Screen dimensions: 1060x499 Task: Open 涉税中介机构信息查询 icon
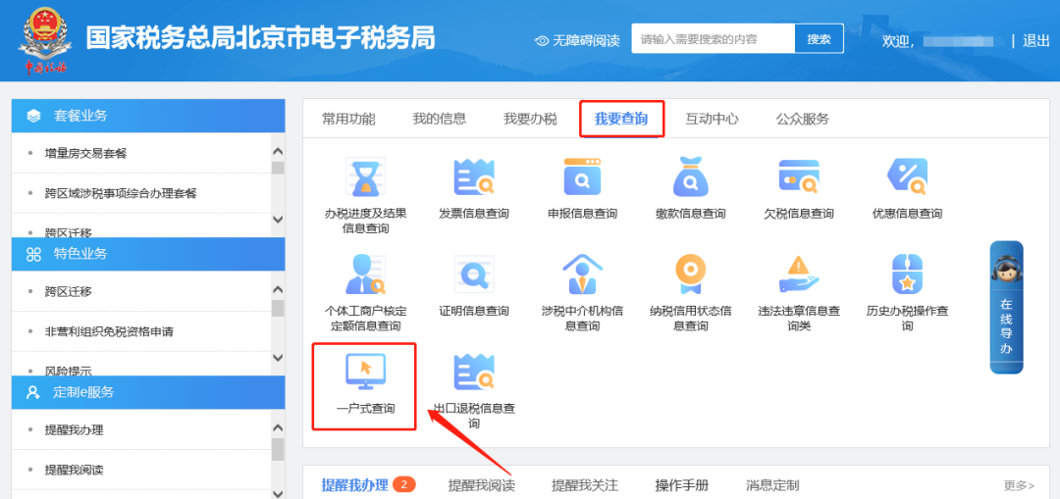(x=582, y=274)
